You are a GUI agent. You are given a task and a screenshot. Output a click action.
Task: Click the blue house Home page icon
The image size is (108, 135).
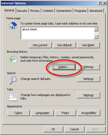click(13, 26)
